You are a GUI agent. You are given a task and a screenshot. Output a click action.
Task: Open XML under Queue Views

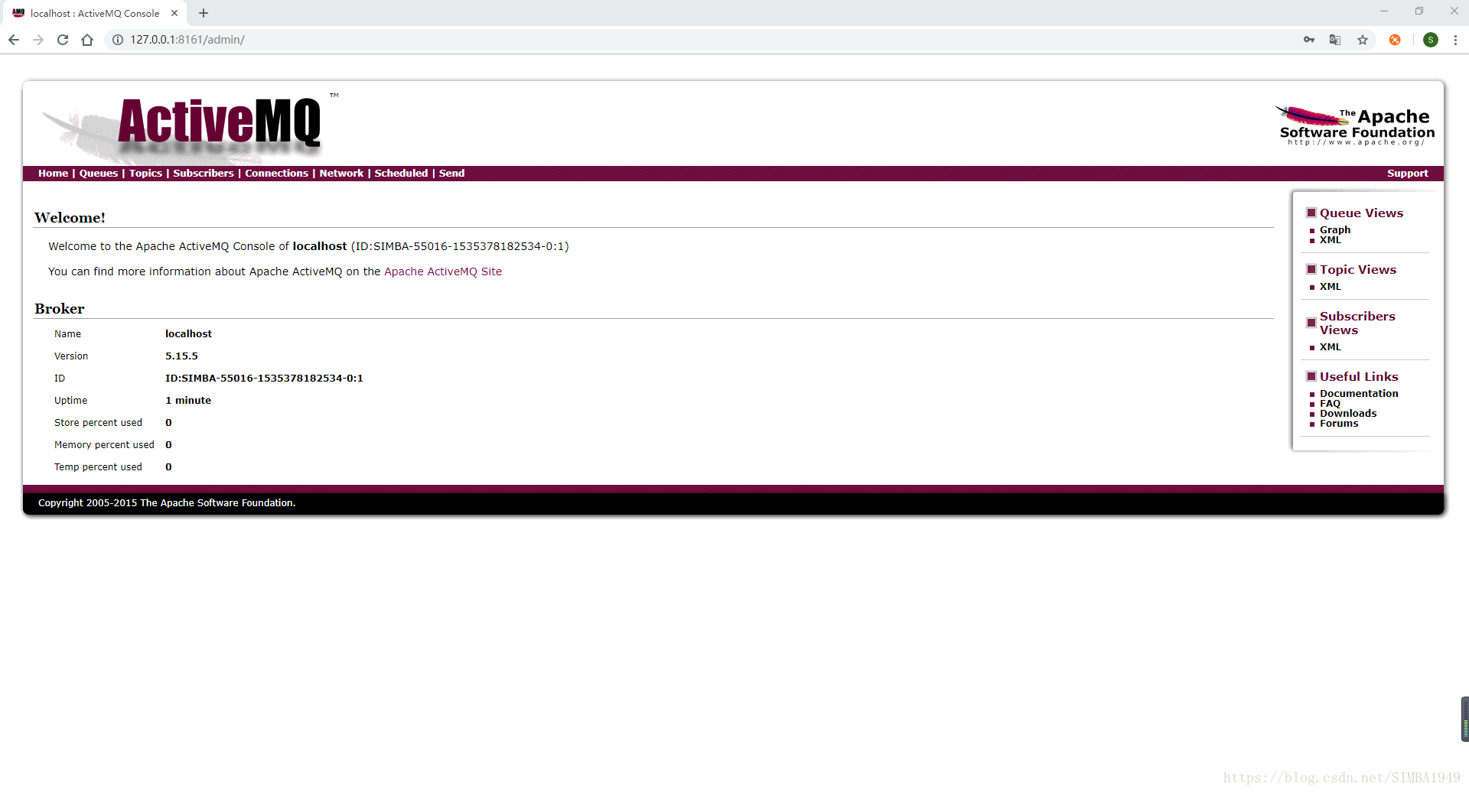(x=1330, y=240)
